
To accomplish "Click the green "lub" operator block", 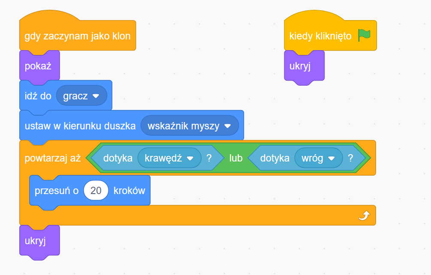I will (235, 158).
